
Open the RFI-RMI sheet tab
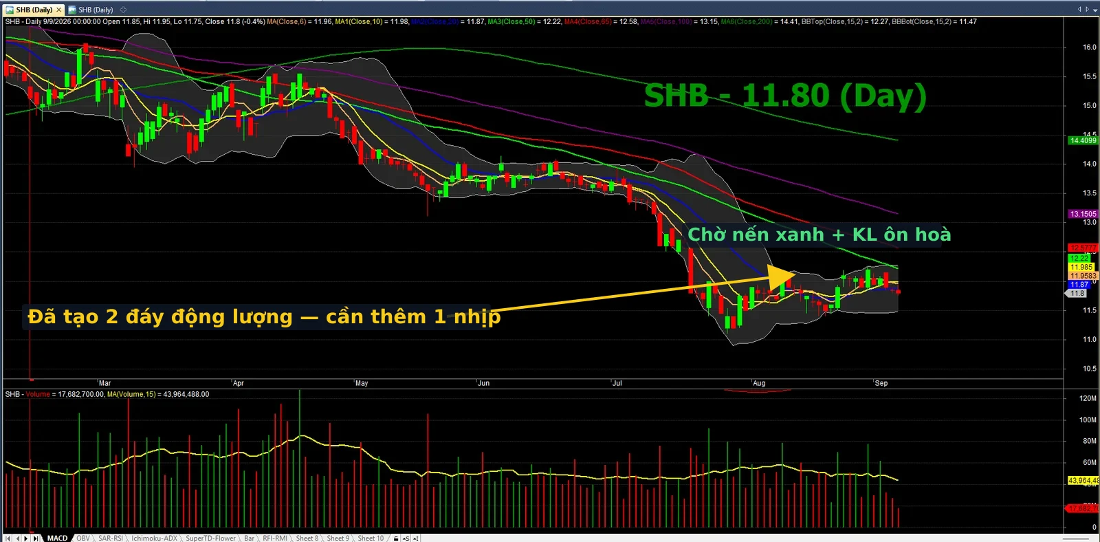click(x=275, y=538)
